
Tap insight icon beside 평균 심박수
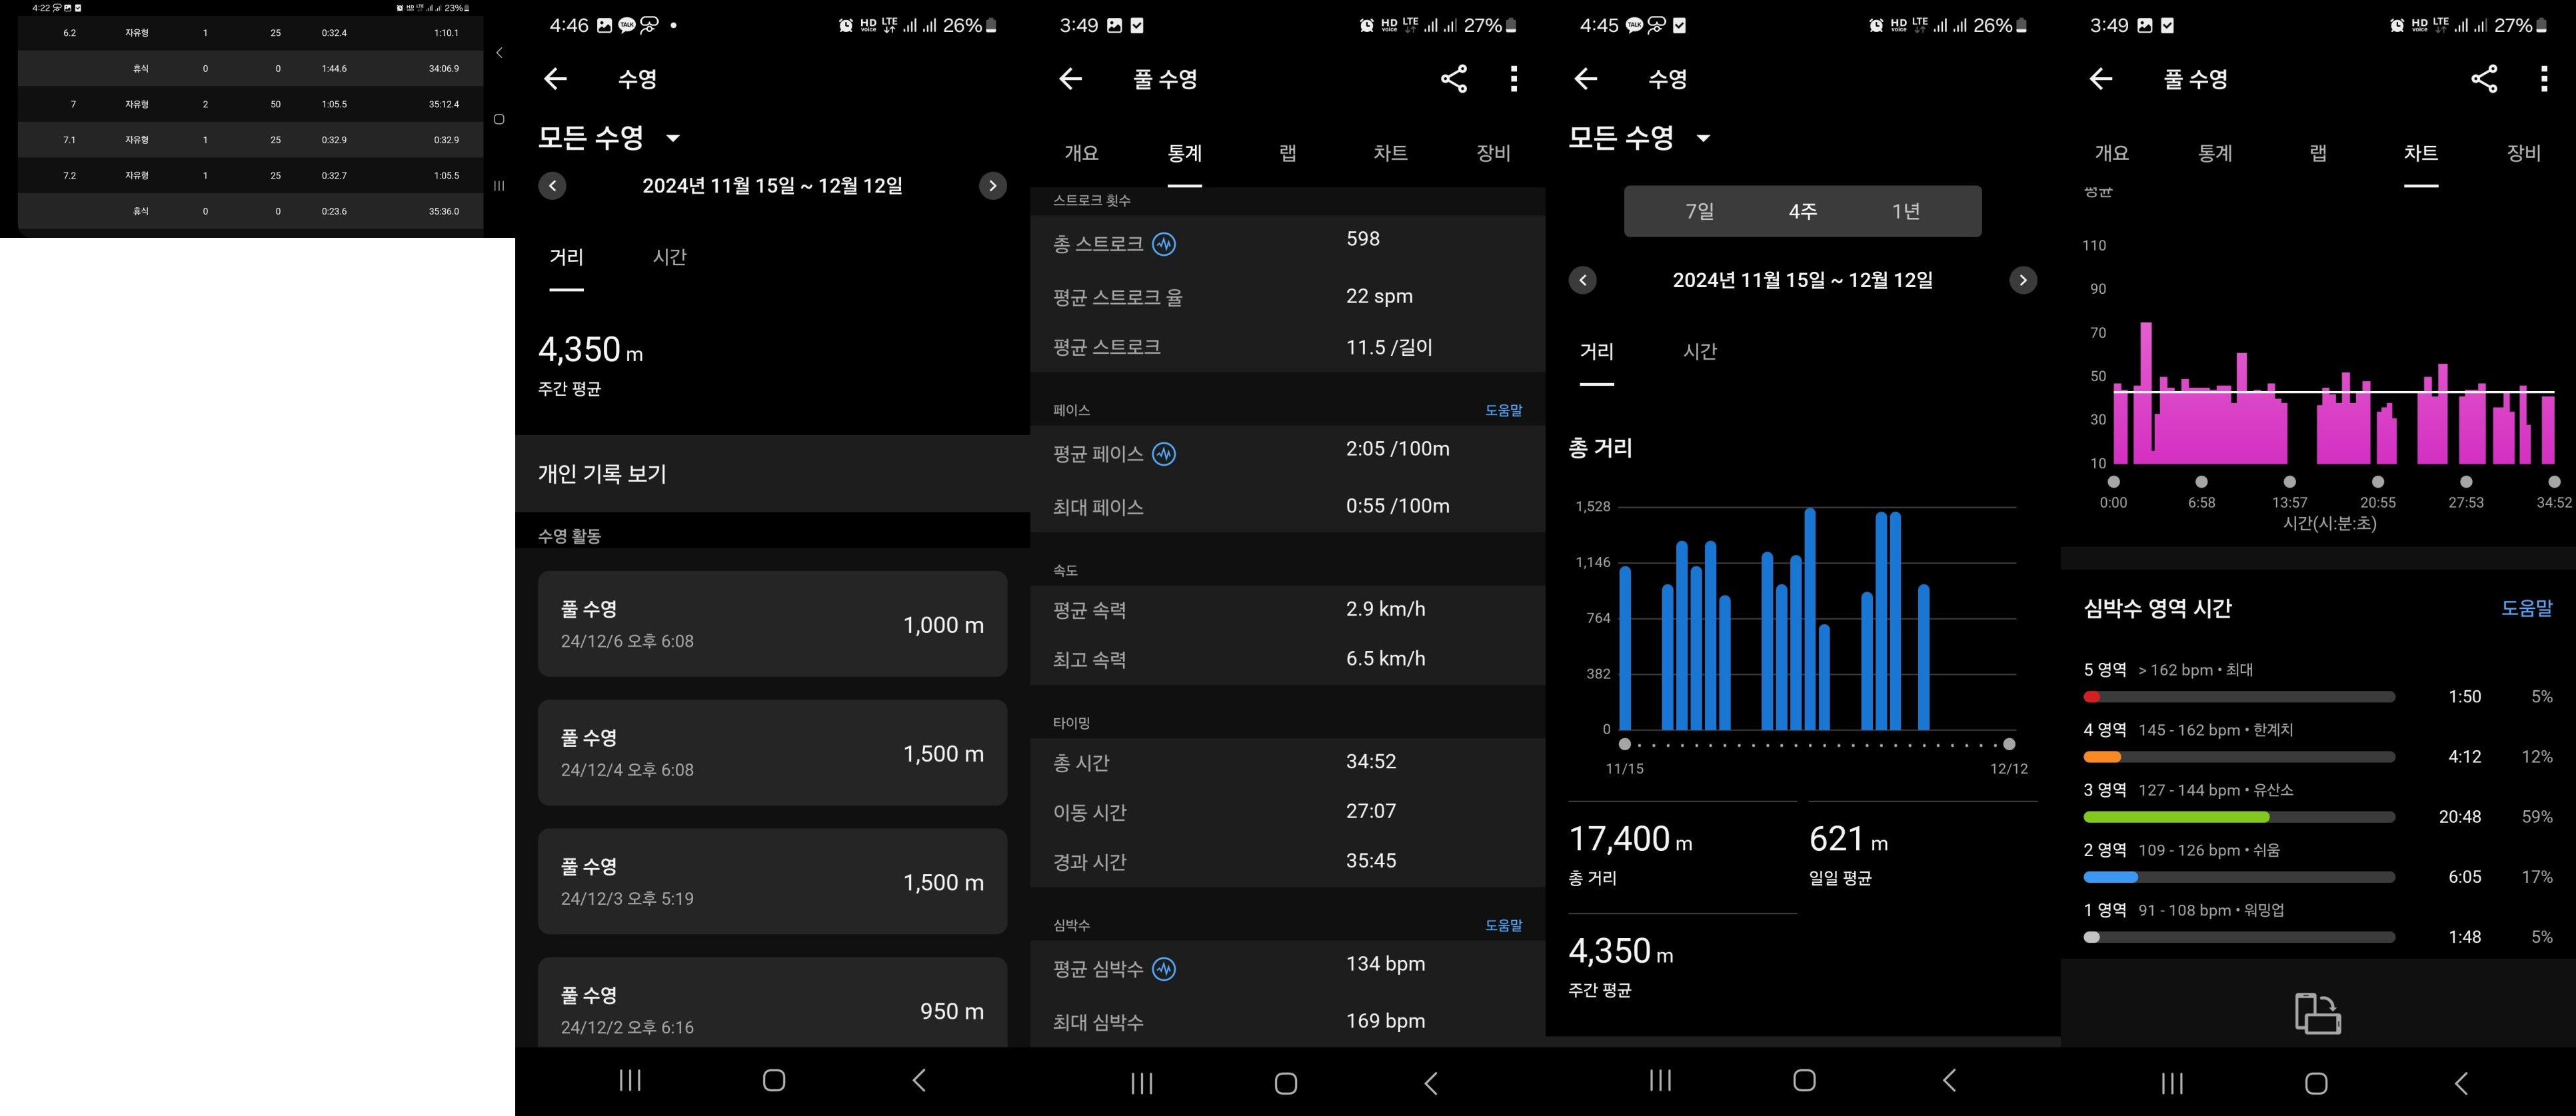1164,969
